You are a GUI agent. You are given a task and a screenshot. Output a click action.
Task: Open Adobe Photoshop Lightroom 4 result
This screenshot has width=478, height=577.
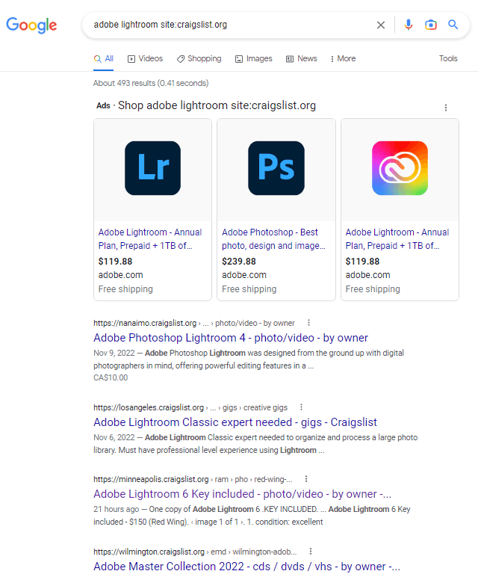click(x=231, y=338)
